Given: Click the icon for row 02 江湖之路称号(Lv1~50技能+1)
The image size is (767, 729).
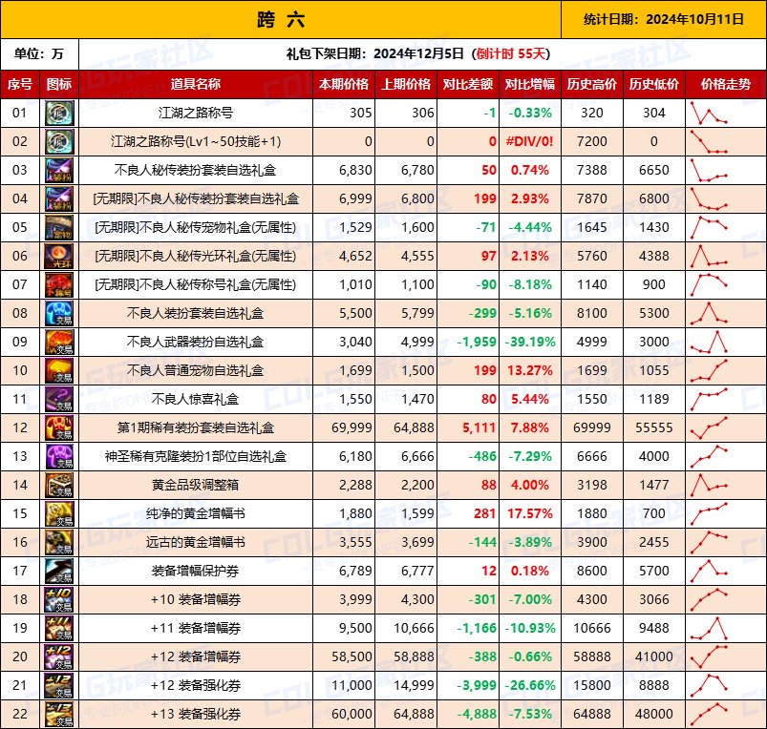Looking at the screenshot, I should [x=59, y=141].
